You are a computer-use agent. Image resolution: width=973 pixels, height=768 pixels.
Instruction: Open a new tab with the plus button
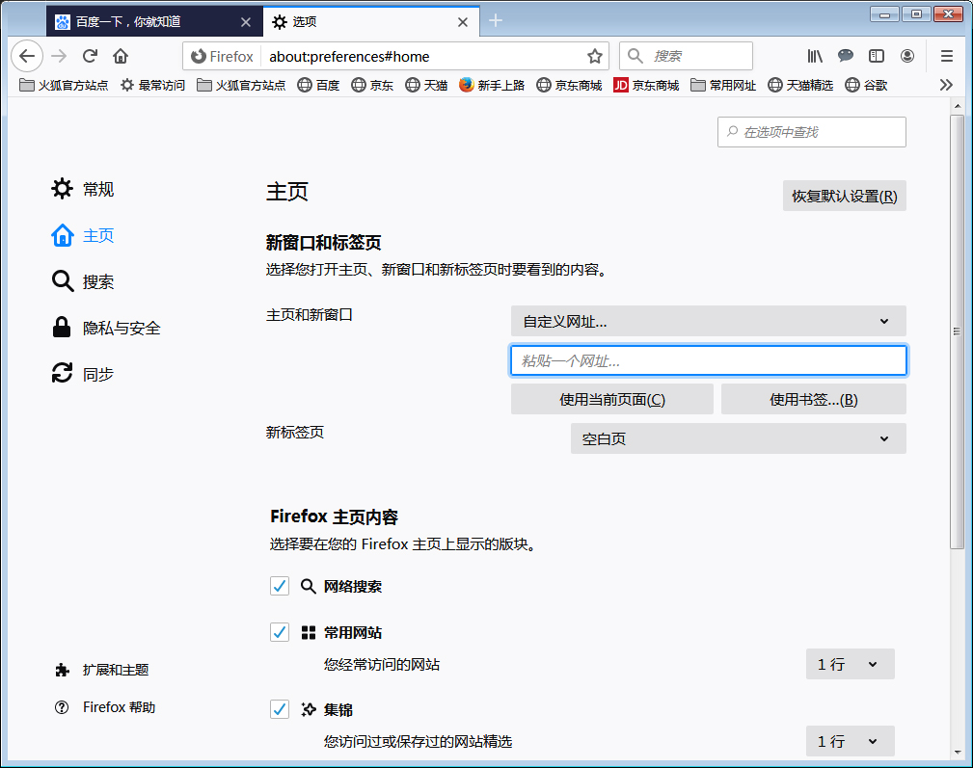tap(496, 20)
